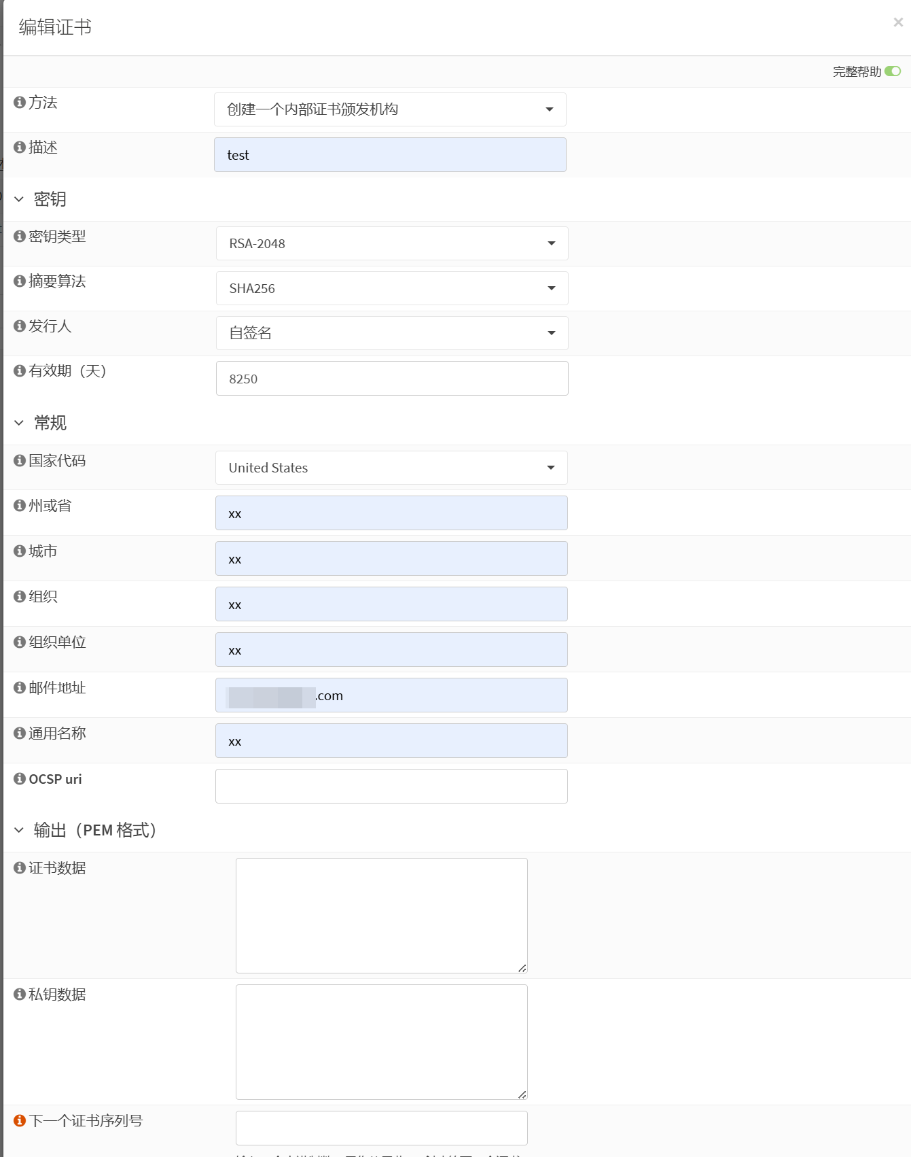Collapse the 常规 section
911x1157 pixels.
pos(19,423)
